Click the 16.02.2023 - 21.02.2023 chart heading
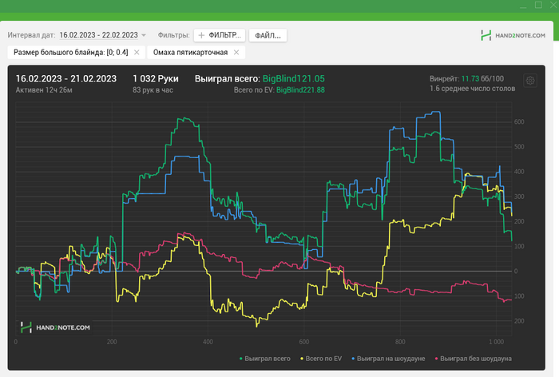Image resolution: width=559 pixels, height=377 pixels. pyautogui.click(x=66, y=79)
